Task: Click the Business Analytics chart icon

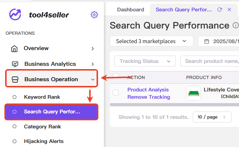Action: [x=15, y=64]
